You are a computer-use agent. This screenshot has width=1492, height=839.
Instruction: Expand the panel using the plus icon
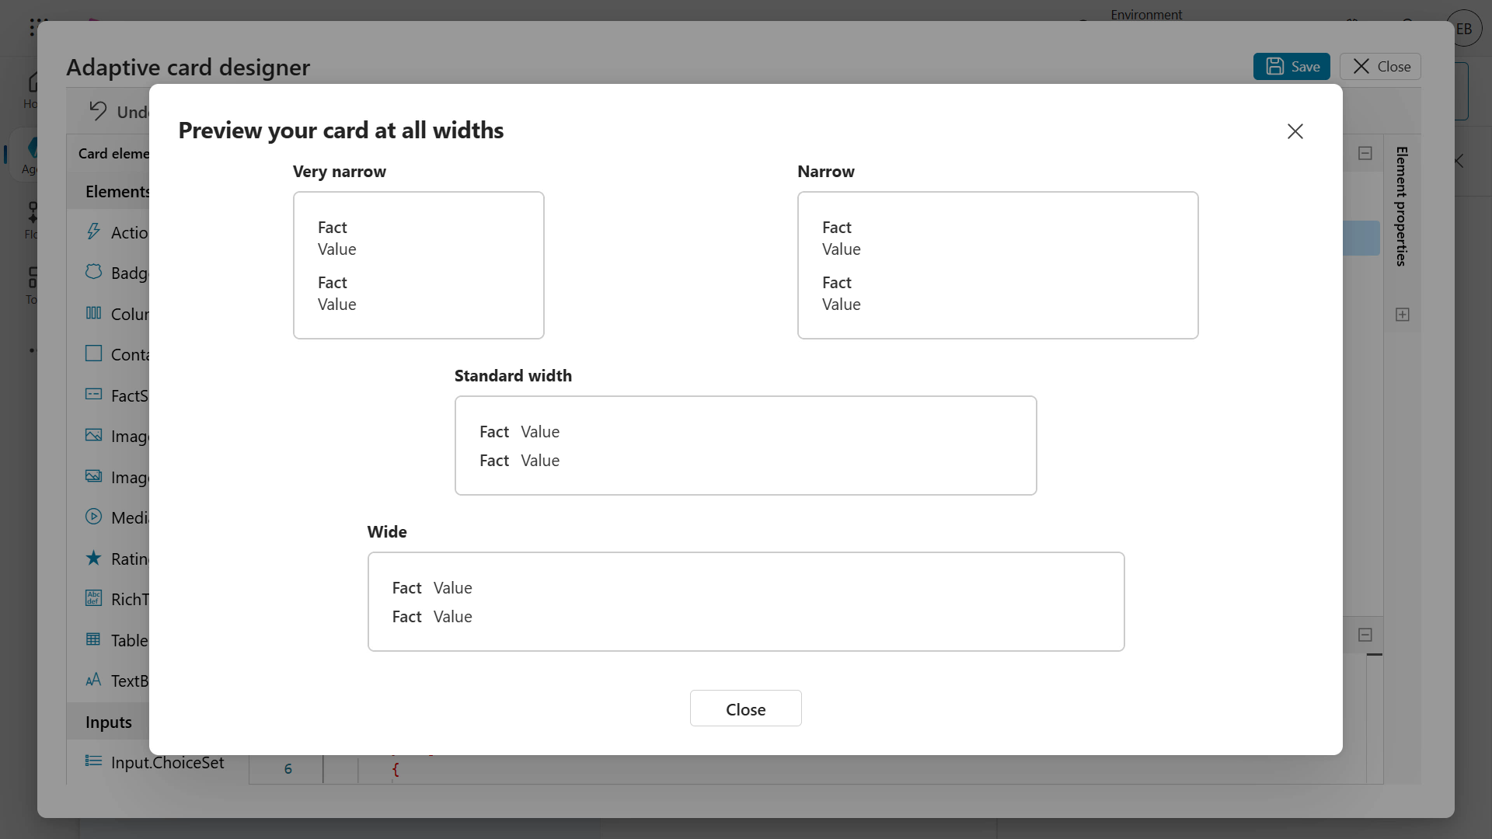[1403, 314]
